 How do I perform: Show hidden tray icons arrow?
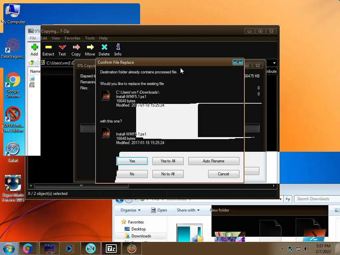[x=282, y=249]
